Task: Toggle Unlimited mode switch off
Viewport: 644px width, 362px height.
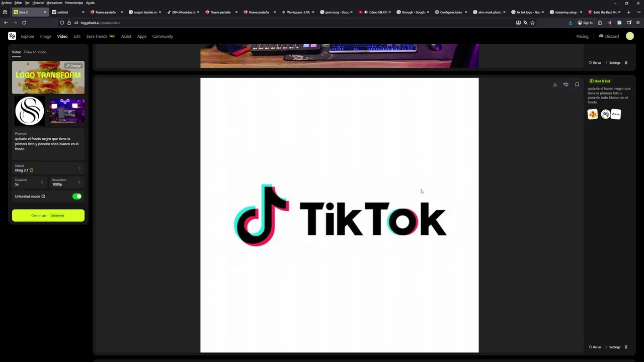Action: 77,197
